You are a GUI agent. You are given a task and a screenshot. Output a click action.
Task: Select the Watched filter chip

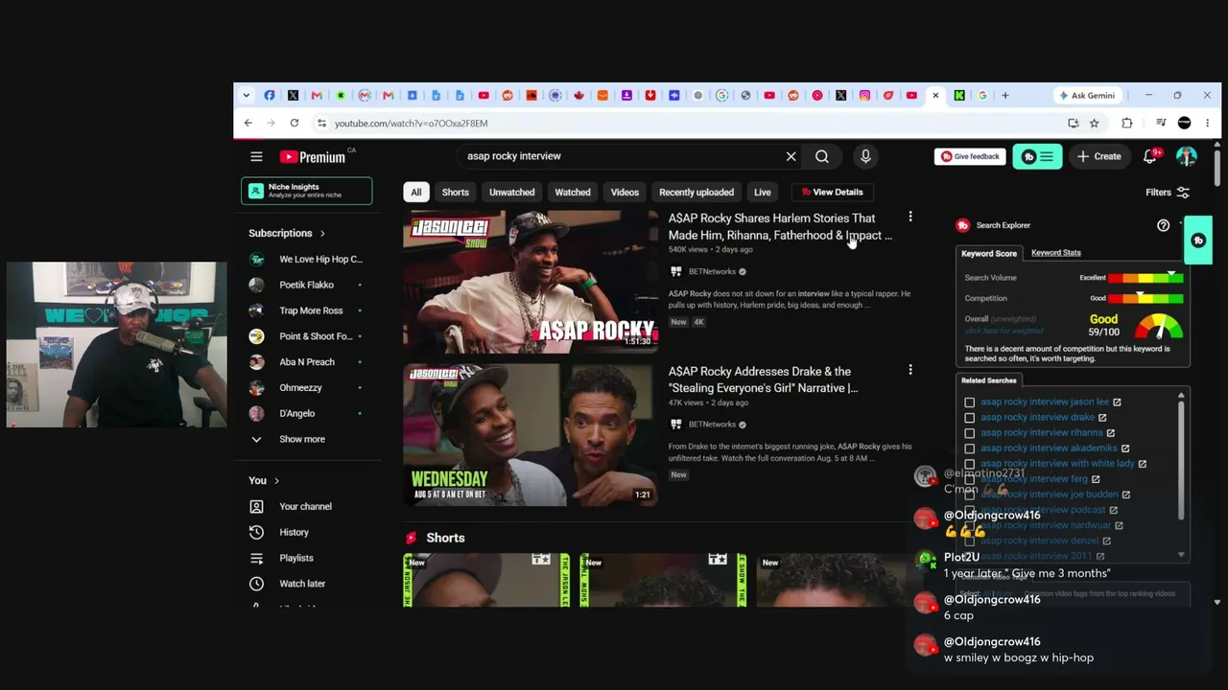[573, 192]
